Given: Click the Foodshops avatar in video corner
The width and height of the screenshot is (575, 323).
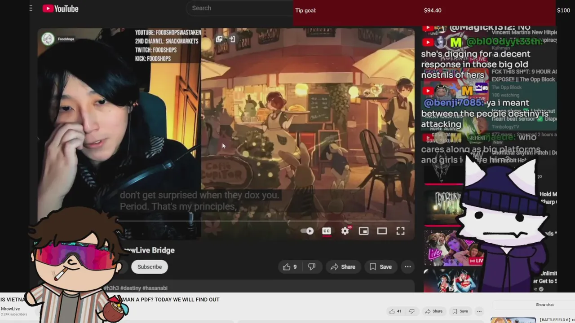Looking at the screenshot, I should [48, 39].
